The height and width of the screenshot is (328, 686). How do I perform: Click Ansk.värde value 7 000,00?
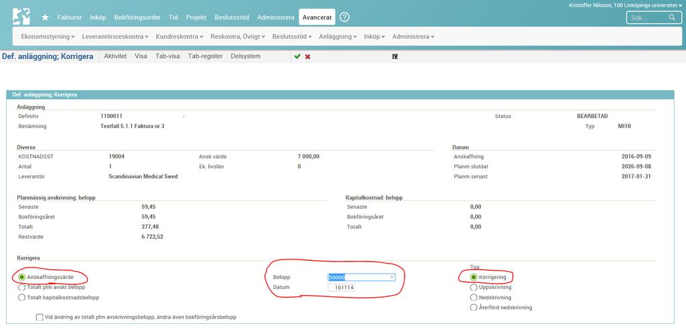(308, 156)
